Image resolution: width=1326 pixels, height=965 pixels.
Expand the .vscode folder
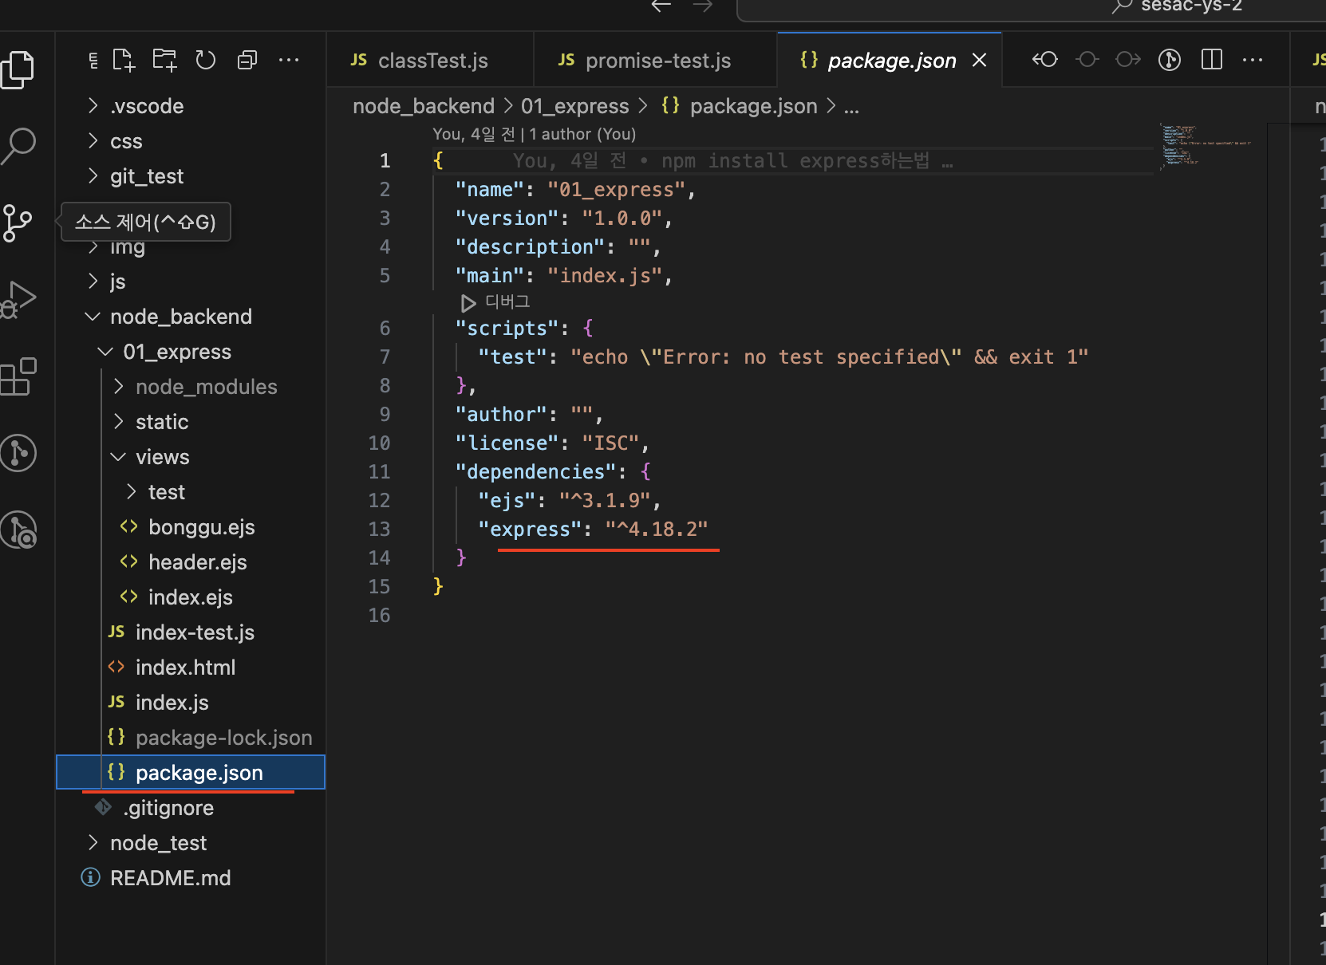click(x=147, y=105)
